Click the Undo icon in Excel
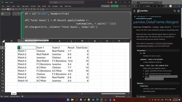This screenshot has width=182, height=102. pyautogui.click(x=16, y=9)
